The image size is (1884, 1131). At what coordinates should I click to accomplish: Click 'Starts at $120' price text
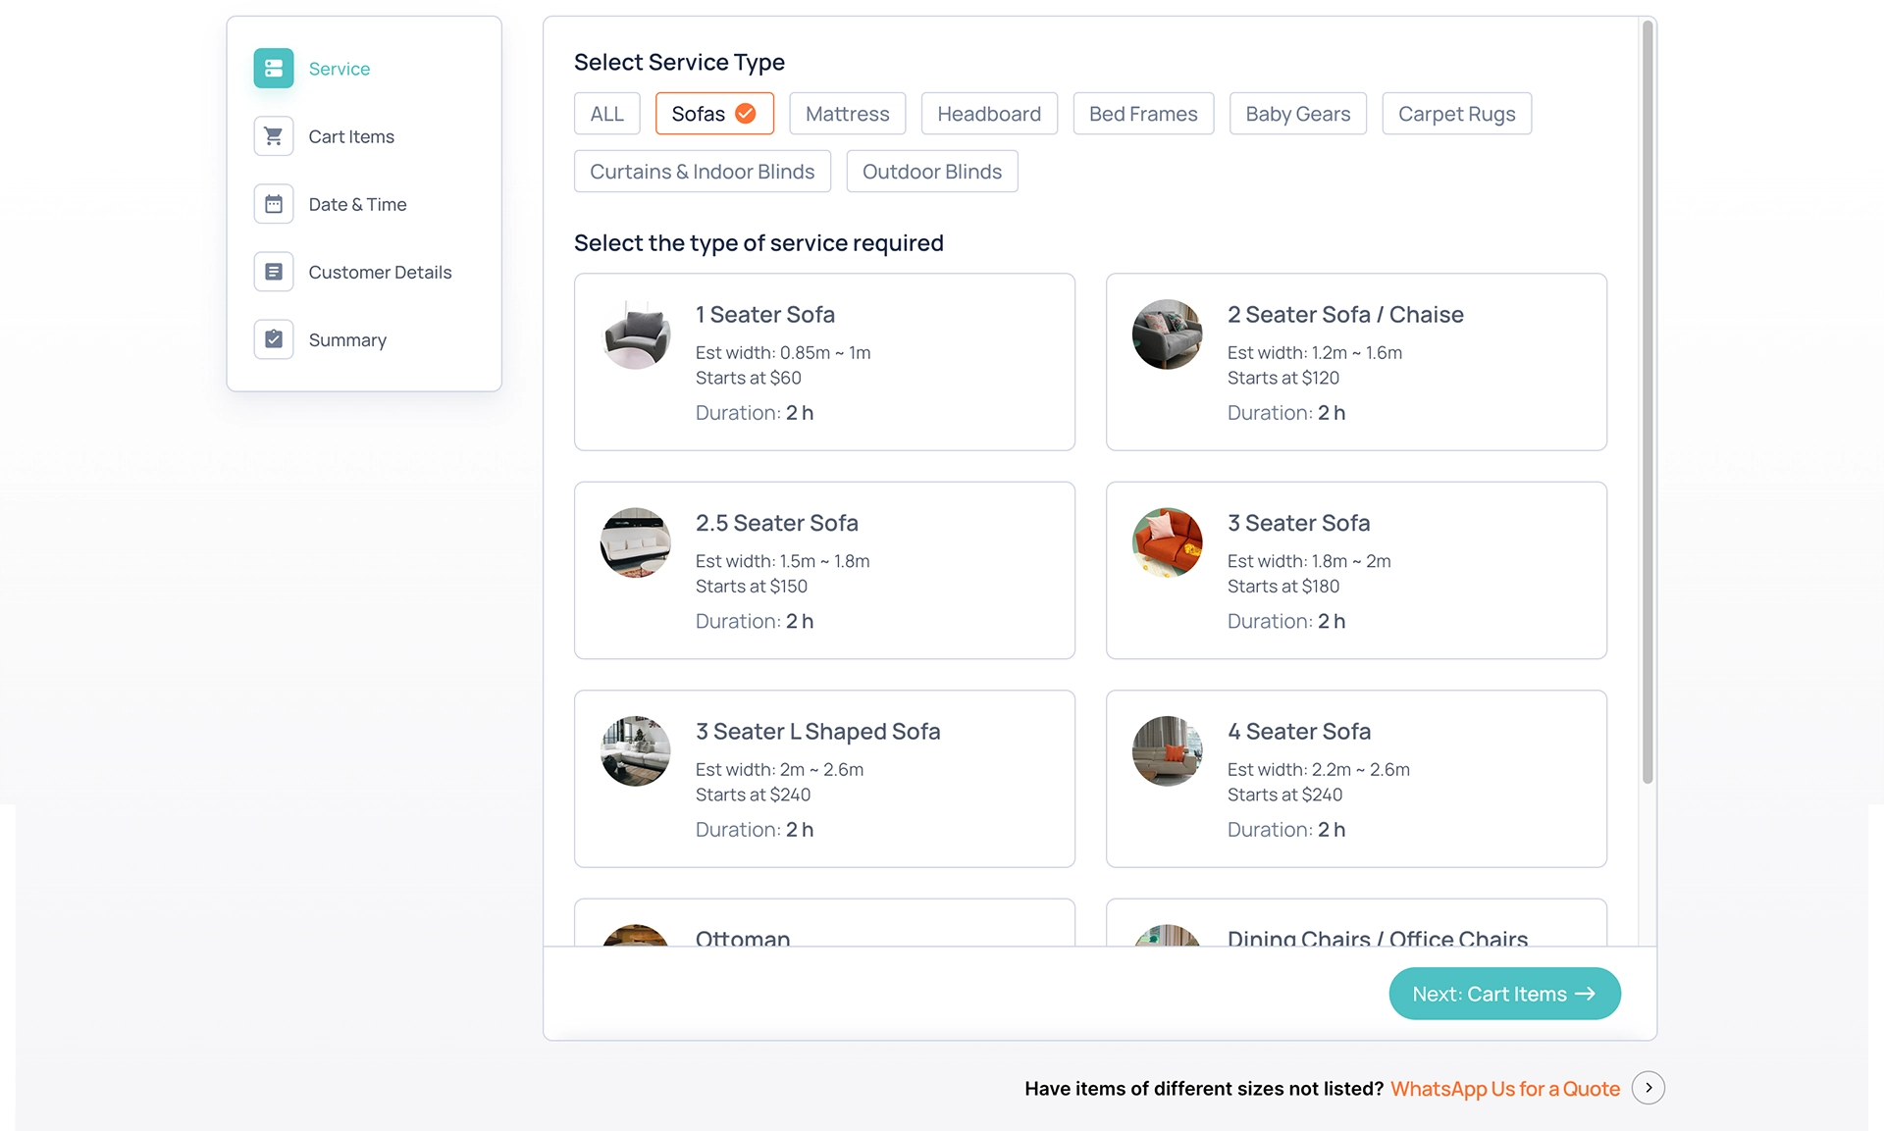(1283, 378)
